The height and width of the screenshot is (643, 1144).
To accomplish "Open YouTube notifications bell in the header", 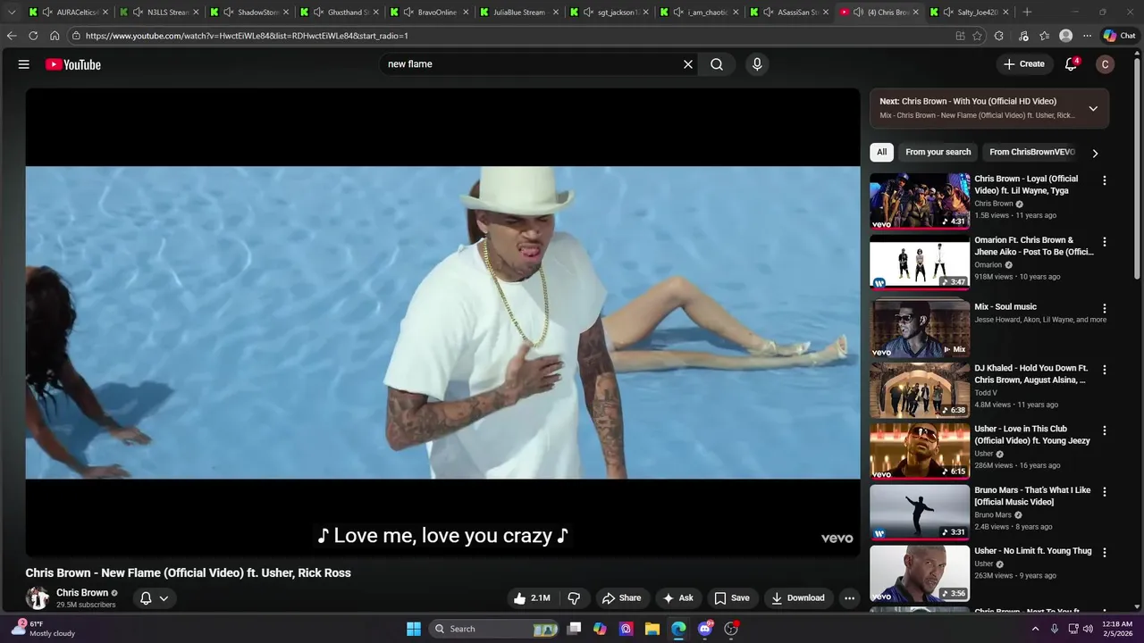I will (1071, 64).
